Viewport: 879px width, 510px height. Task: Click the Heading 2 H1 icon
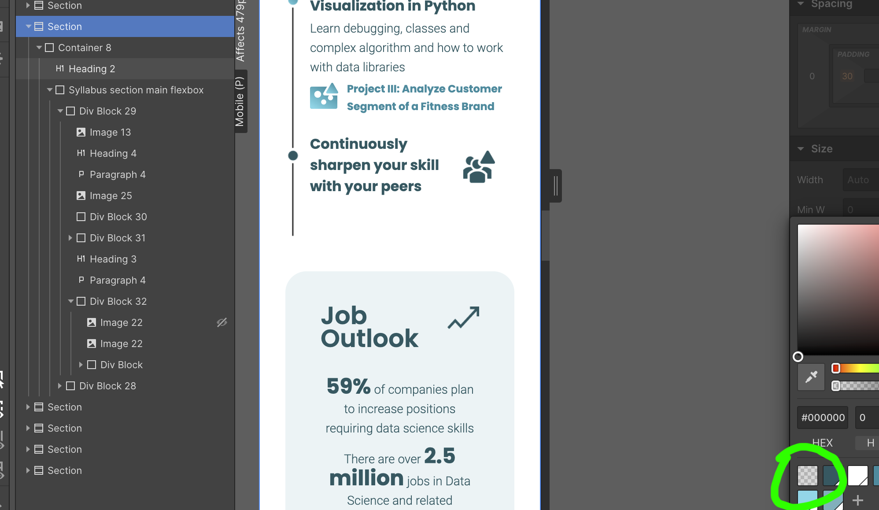[60, 69]
